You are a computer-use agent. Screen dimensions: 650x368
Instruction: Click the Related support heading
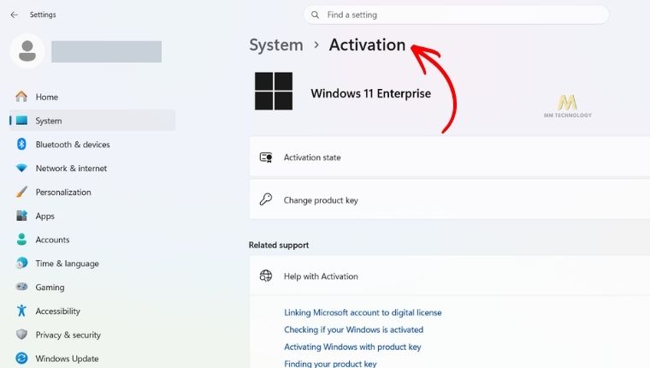coord(279,245)
